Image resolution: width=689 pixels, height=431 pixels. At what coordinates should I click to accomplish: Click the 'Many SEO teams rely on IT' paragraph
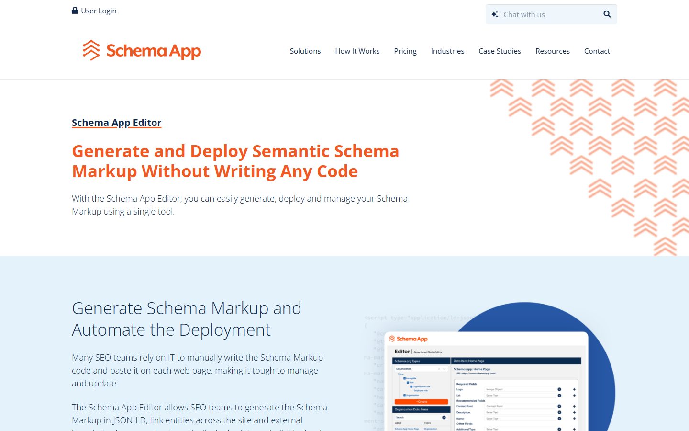(x=197, y=370)
